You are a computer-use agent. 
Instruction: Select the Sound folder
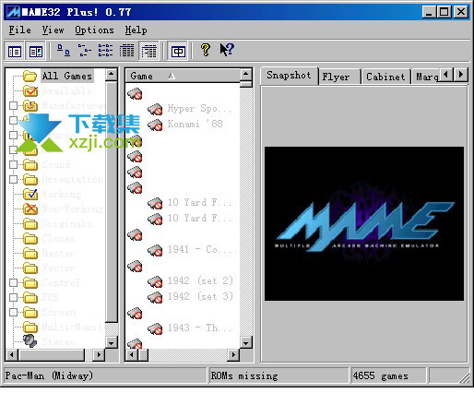56,164
